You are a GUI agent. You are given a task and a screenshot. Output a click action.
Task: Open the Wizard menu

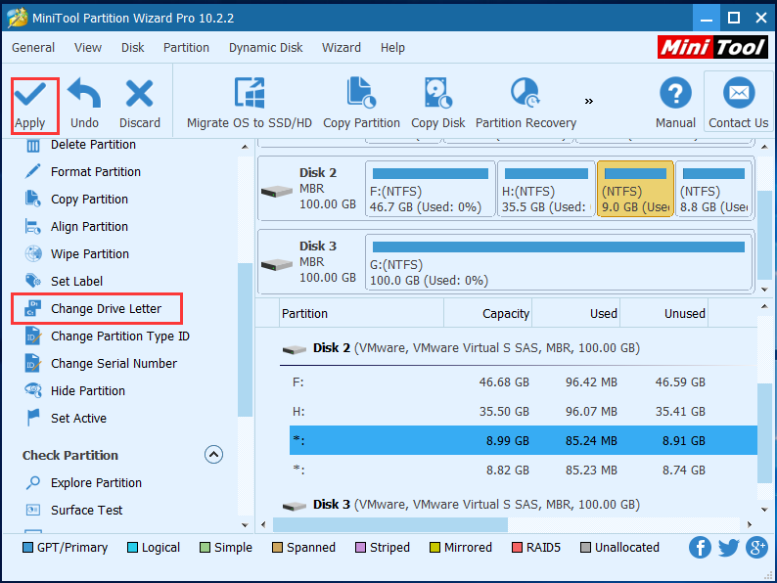(342, 48)
